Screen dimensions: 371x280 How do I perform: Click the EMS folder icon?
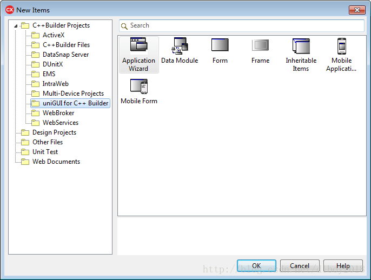[36, 74]
